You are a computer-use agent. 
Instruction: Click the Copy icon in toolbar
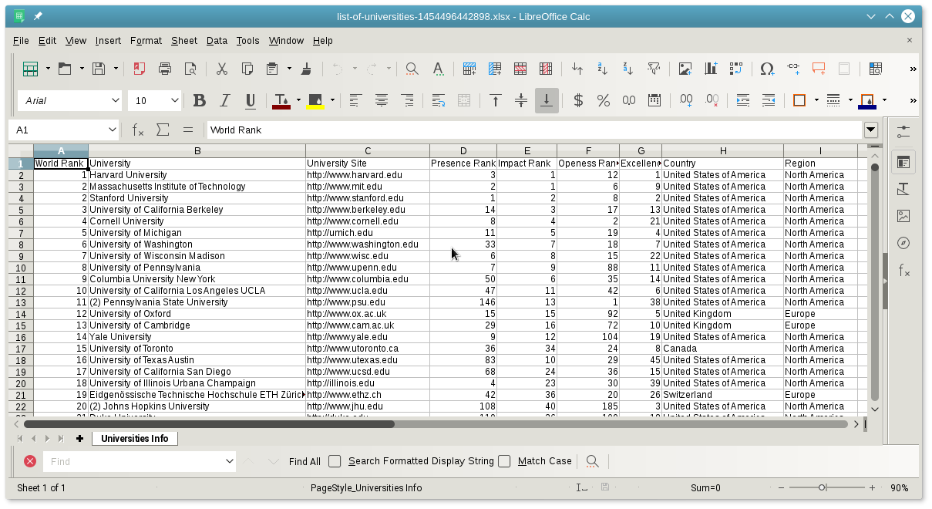[x=247, y=69]
